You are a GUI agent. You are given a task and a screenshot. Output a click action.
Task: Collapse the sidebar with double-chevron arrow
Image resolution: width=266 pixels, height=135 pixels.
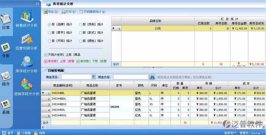click(x=38, y=3)
